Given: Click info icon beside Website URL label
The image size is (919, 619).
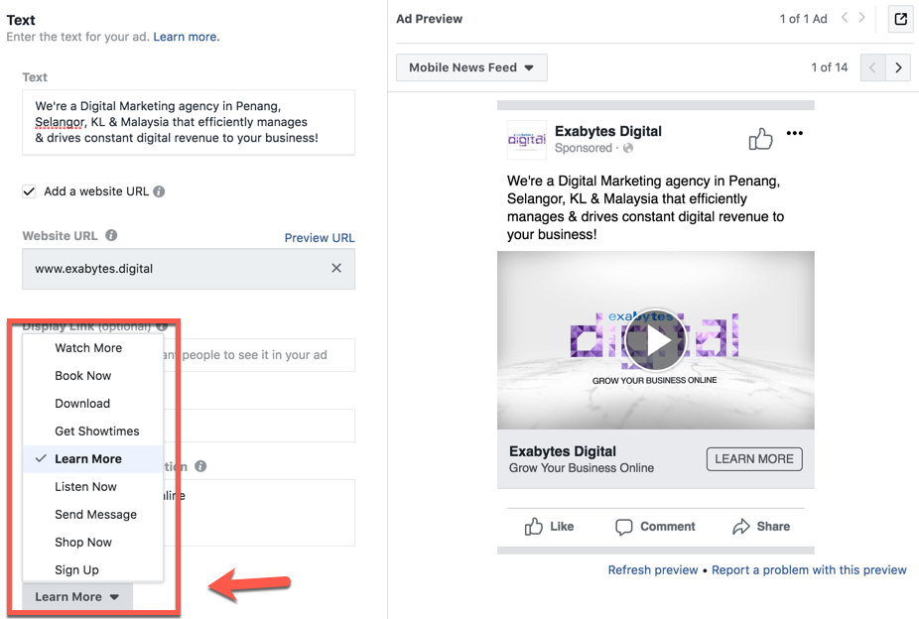Looking at the screenshot, I should (111, 235).
